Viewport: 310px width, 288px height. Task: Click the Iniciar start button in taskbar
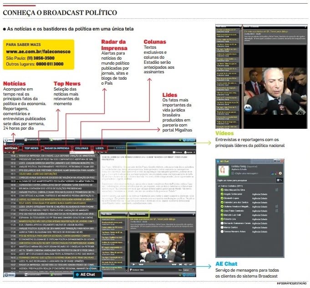(9, 275)
